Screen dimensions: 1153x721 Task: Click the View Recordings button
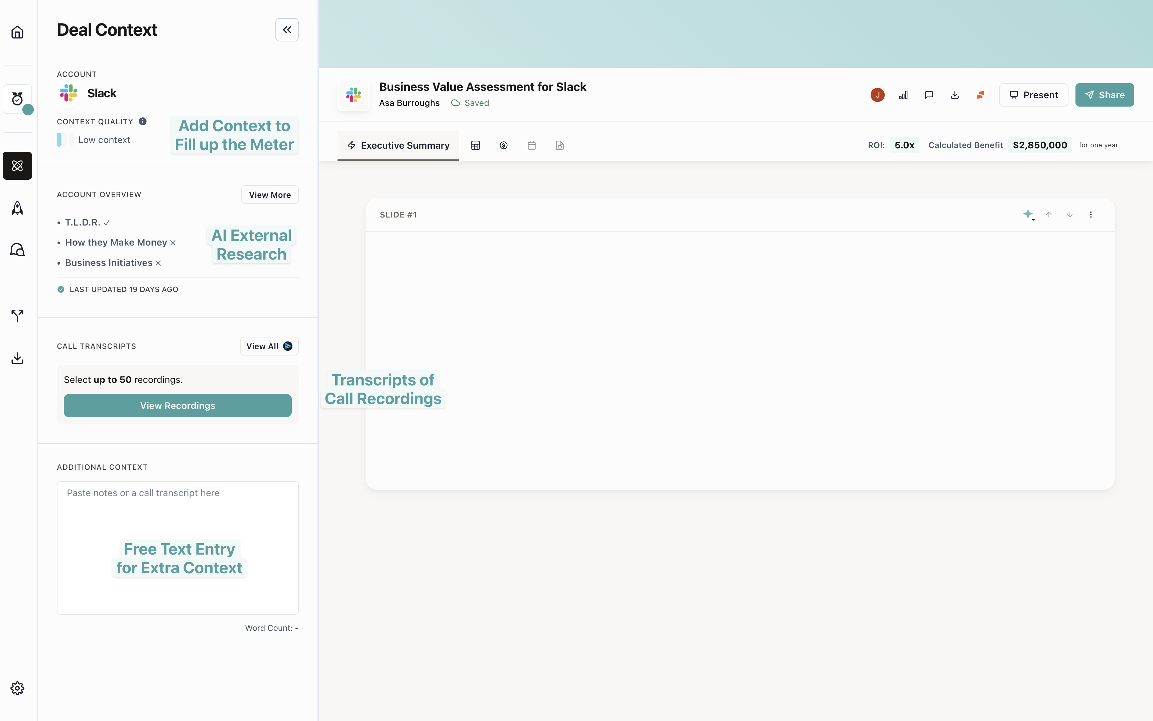click(177, 405)
